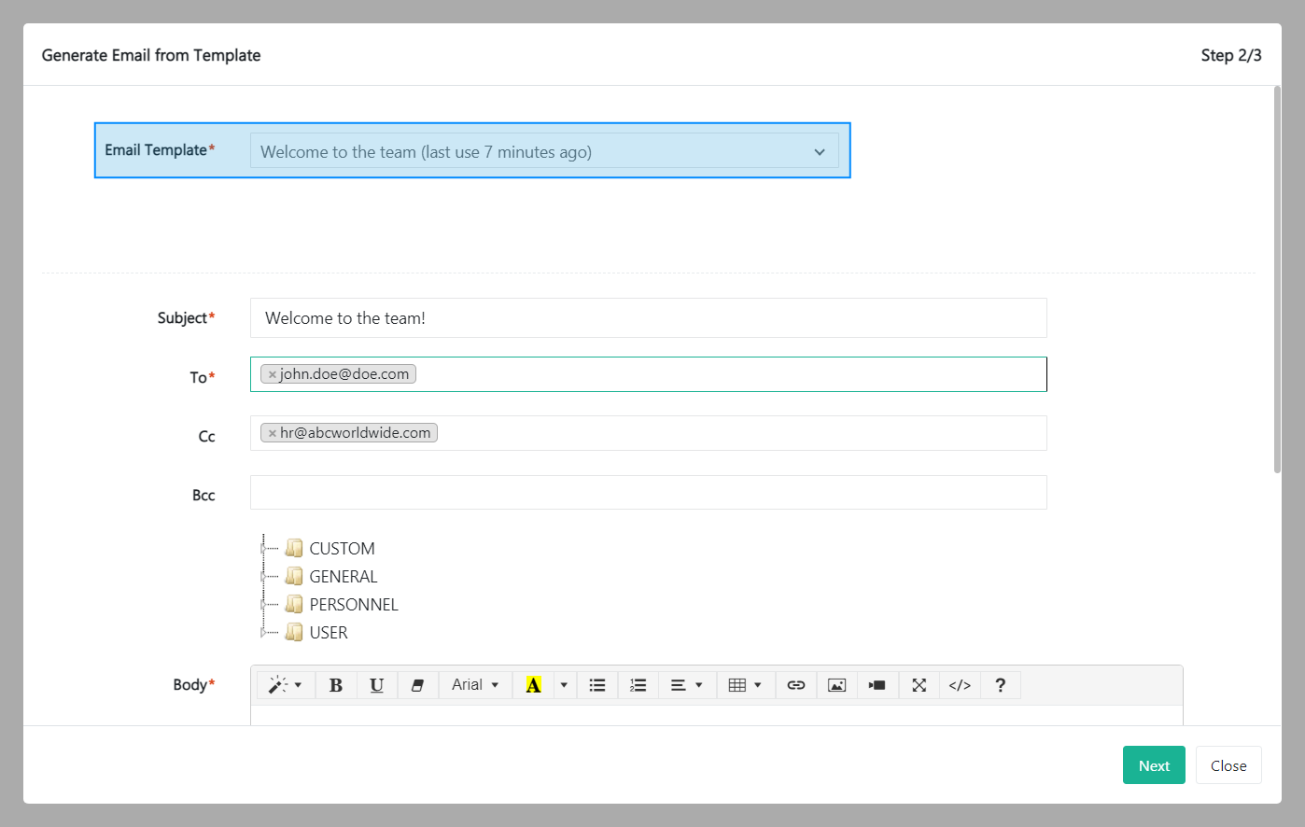Open the Arial font family dropdown
This screenshot has height=827, width=1305.
[x=475, y=685]
